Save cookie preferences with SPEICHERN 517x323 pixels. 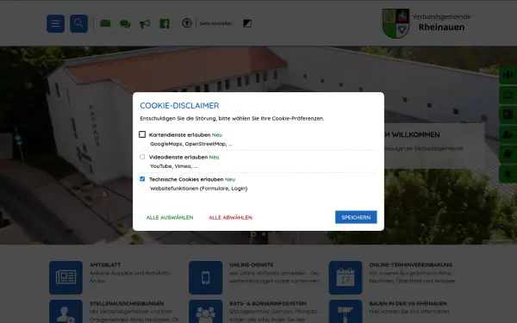(x=356, y=217)
